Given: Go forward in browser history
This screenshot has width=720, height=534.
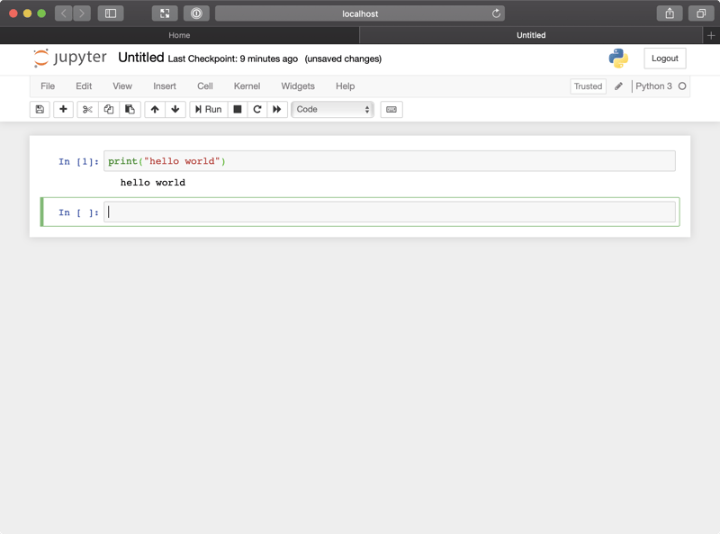Looking at the screenshot, I should (82, 14).
